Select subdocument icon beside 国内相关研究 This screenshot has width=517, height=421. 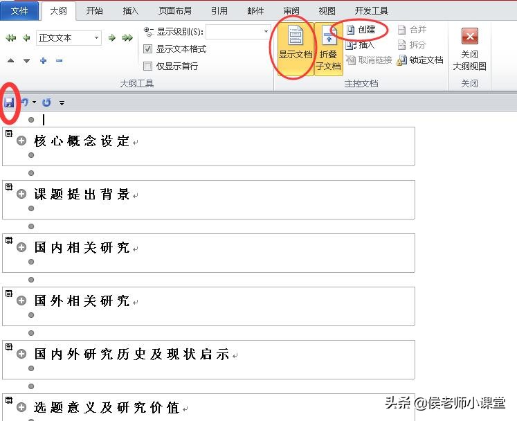(x=9, y=240)
